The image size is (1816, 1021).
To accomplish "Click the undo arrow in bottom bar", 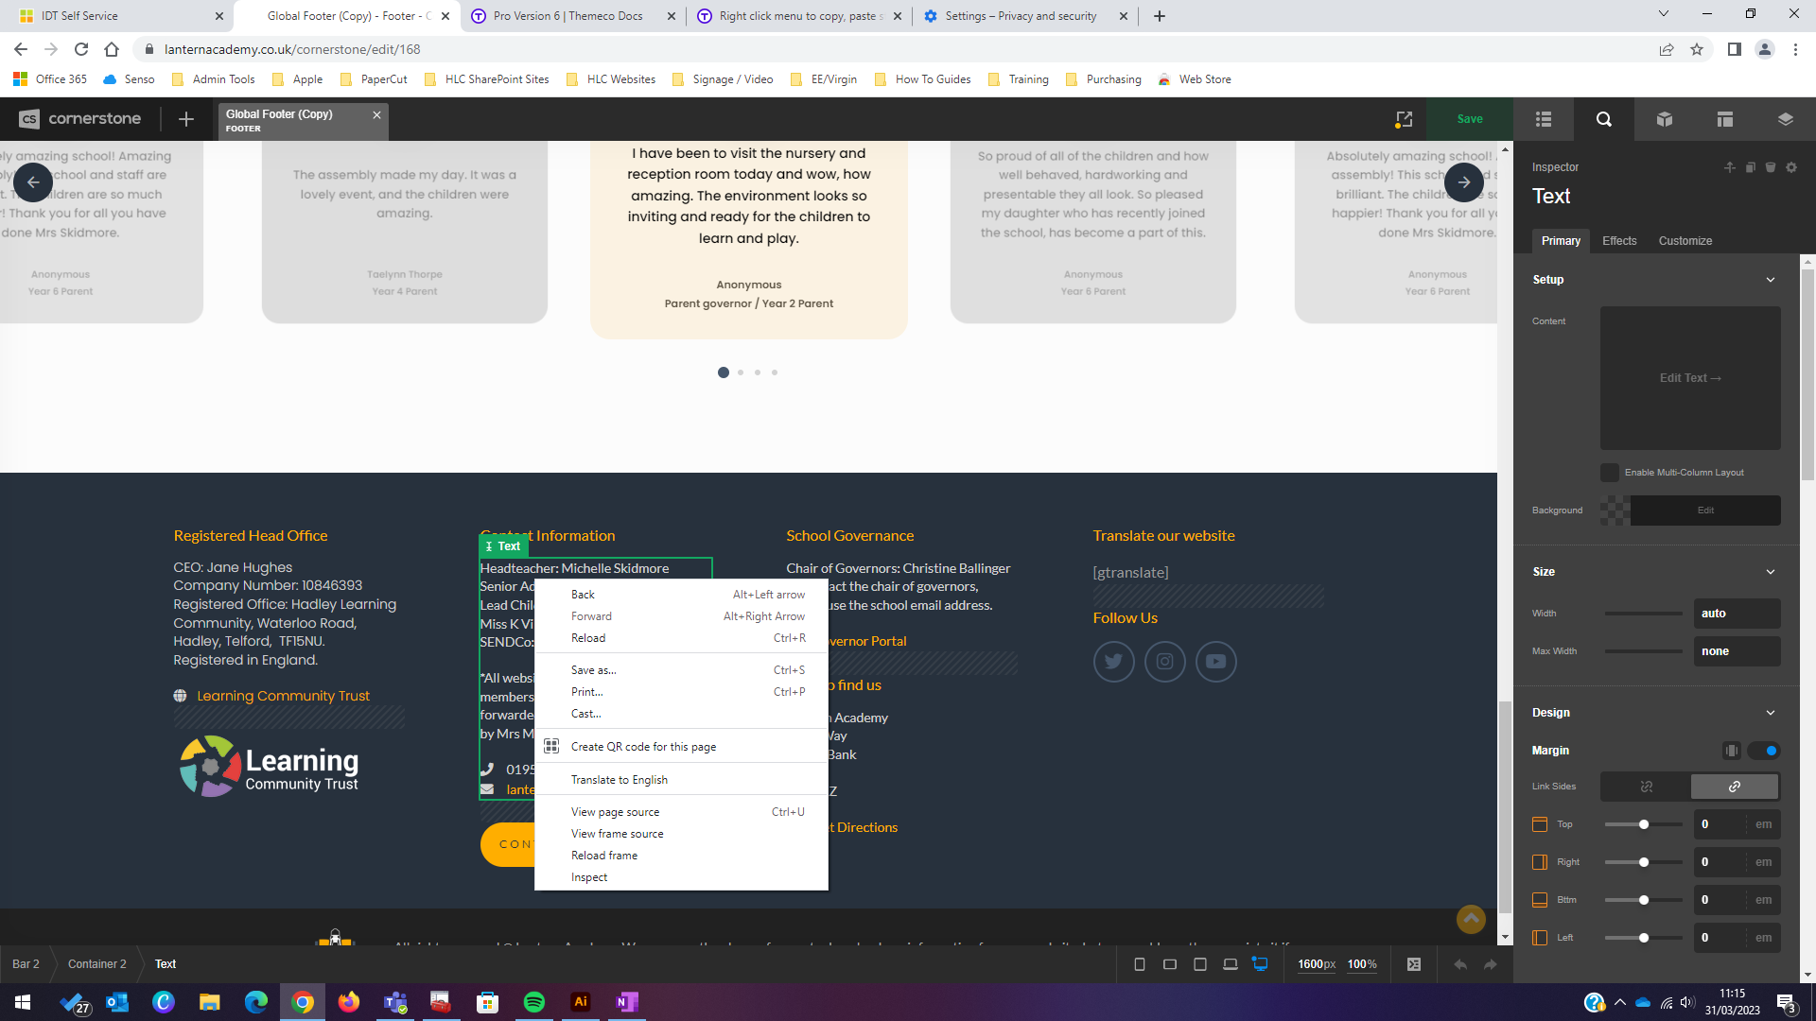I will click(1459, 964).
